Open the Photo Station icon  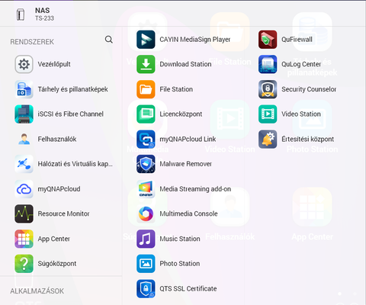click(146, 264)
